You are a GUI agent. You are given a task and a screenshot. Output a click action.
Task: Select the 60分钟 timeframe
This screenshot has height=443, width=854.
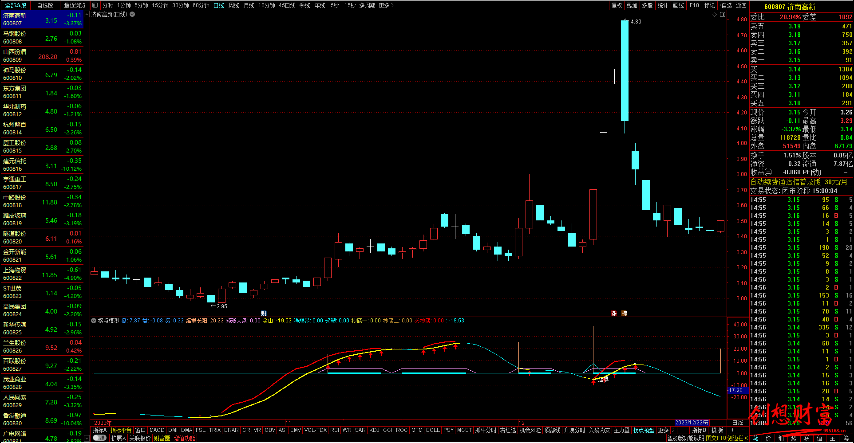tap(201, 5)
